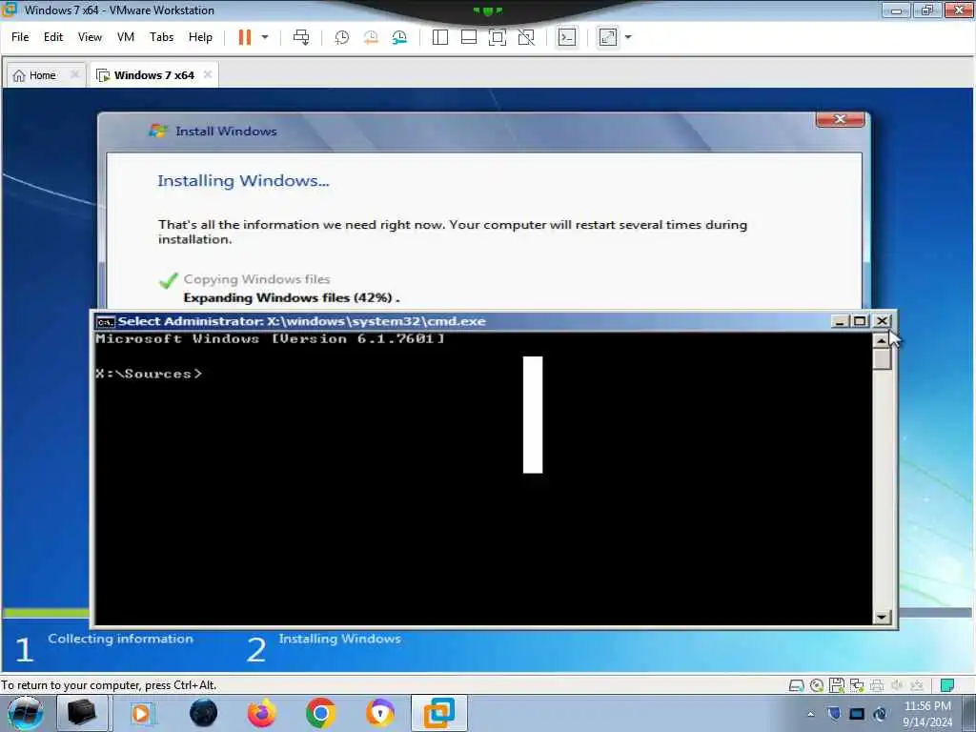Click the cmd.exe title bar icon

pos(105,322)
